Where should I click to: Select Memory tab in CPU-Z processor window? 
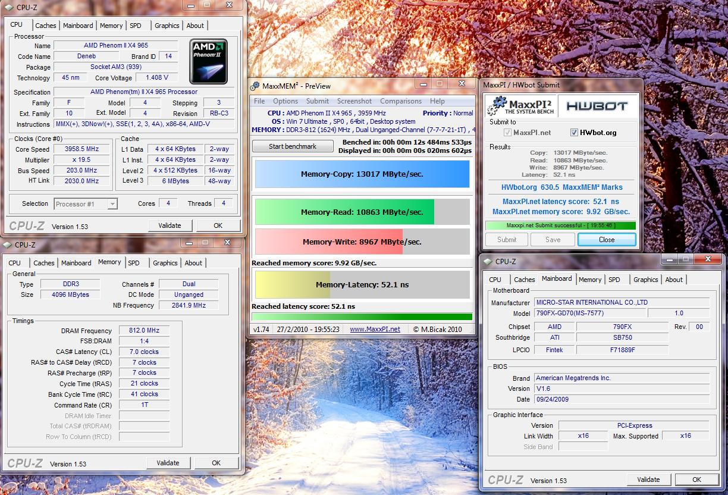(111, 26)
